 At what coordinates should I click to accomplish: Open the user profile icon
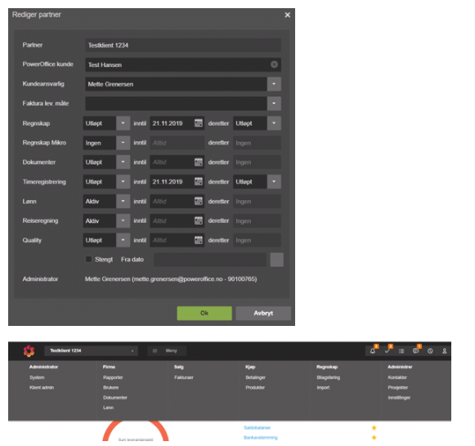click(445, 351)
